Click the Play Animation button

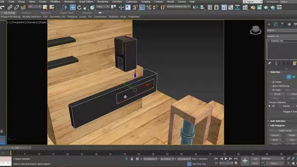pos(226,159)
